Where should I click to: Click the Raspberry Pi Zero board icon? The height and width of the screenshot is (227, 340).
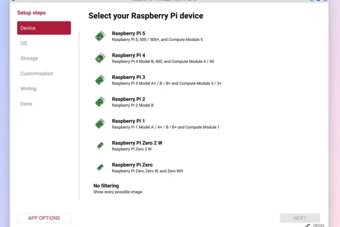pyautogui.click(x=100, y=167)
